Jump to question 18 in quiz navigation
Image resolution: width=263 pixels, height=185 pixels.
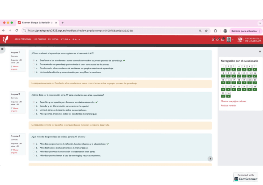(239, 81)
